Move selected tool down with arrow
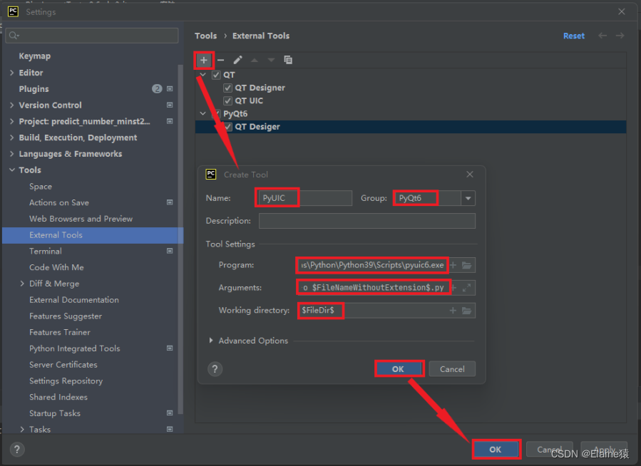The width and height of the screenshot is (641, 466). [271, 61]
